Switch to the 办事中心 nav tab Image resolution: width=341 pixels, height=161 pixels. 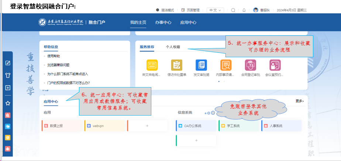pyautogui.click(x=163, y=23)
